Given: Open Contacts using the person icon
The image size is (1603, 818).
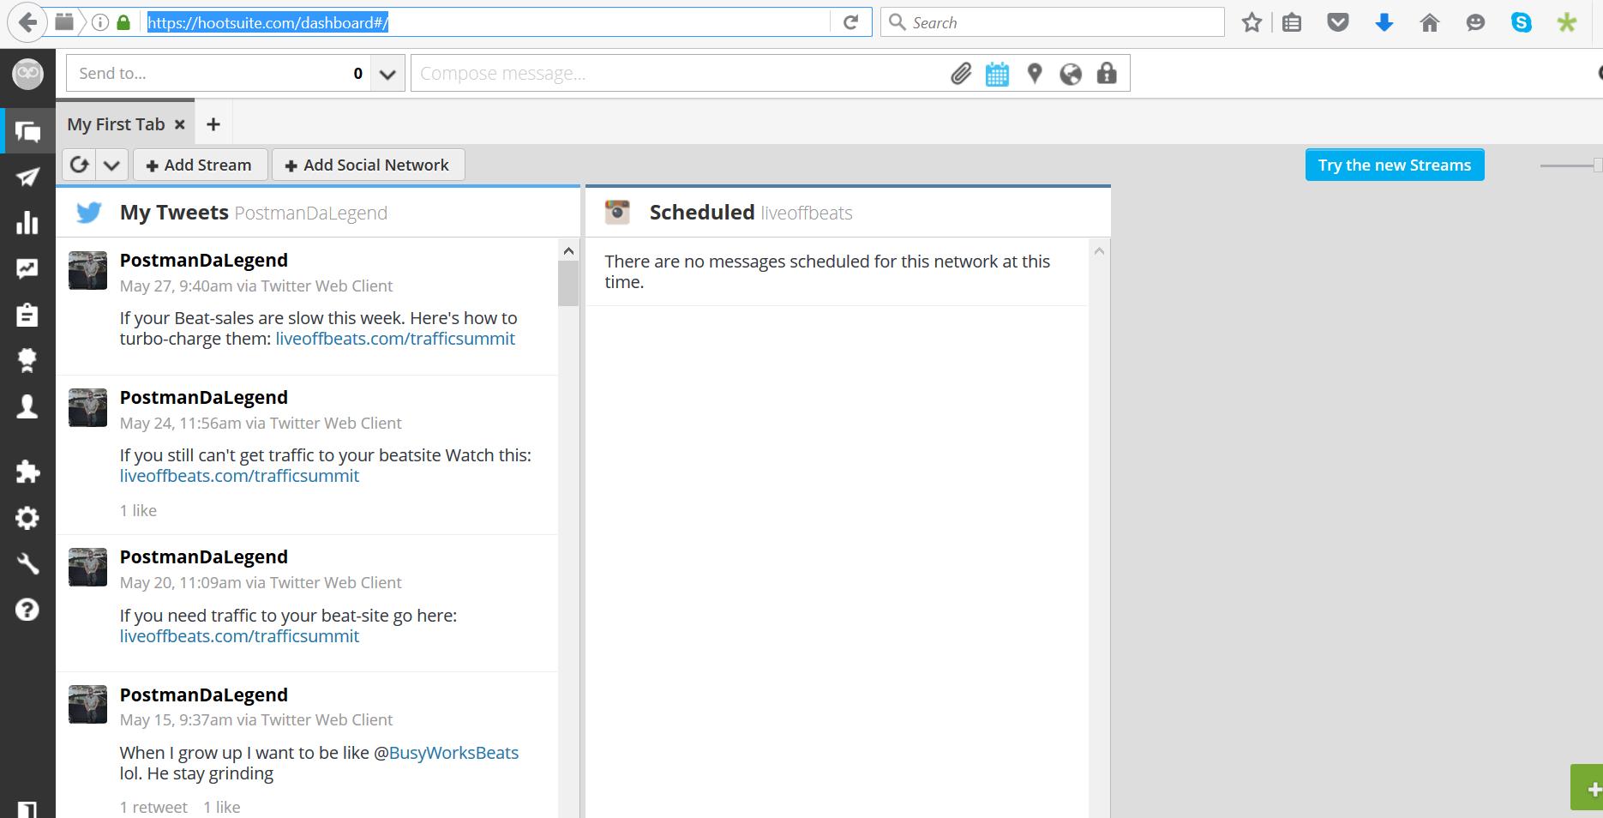Looking at the screenshot, I should [28, 407].
